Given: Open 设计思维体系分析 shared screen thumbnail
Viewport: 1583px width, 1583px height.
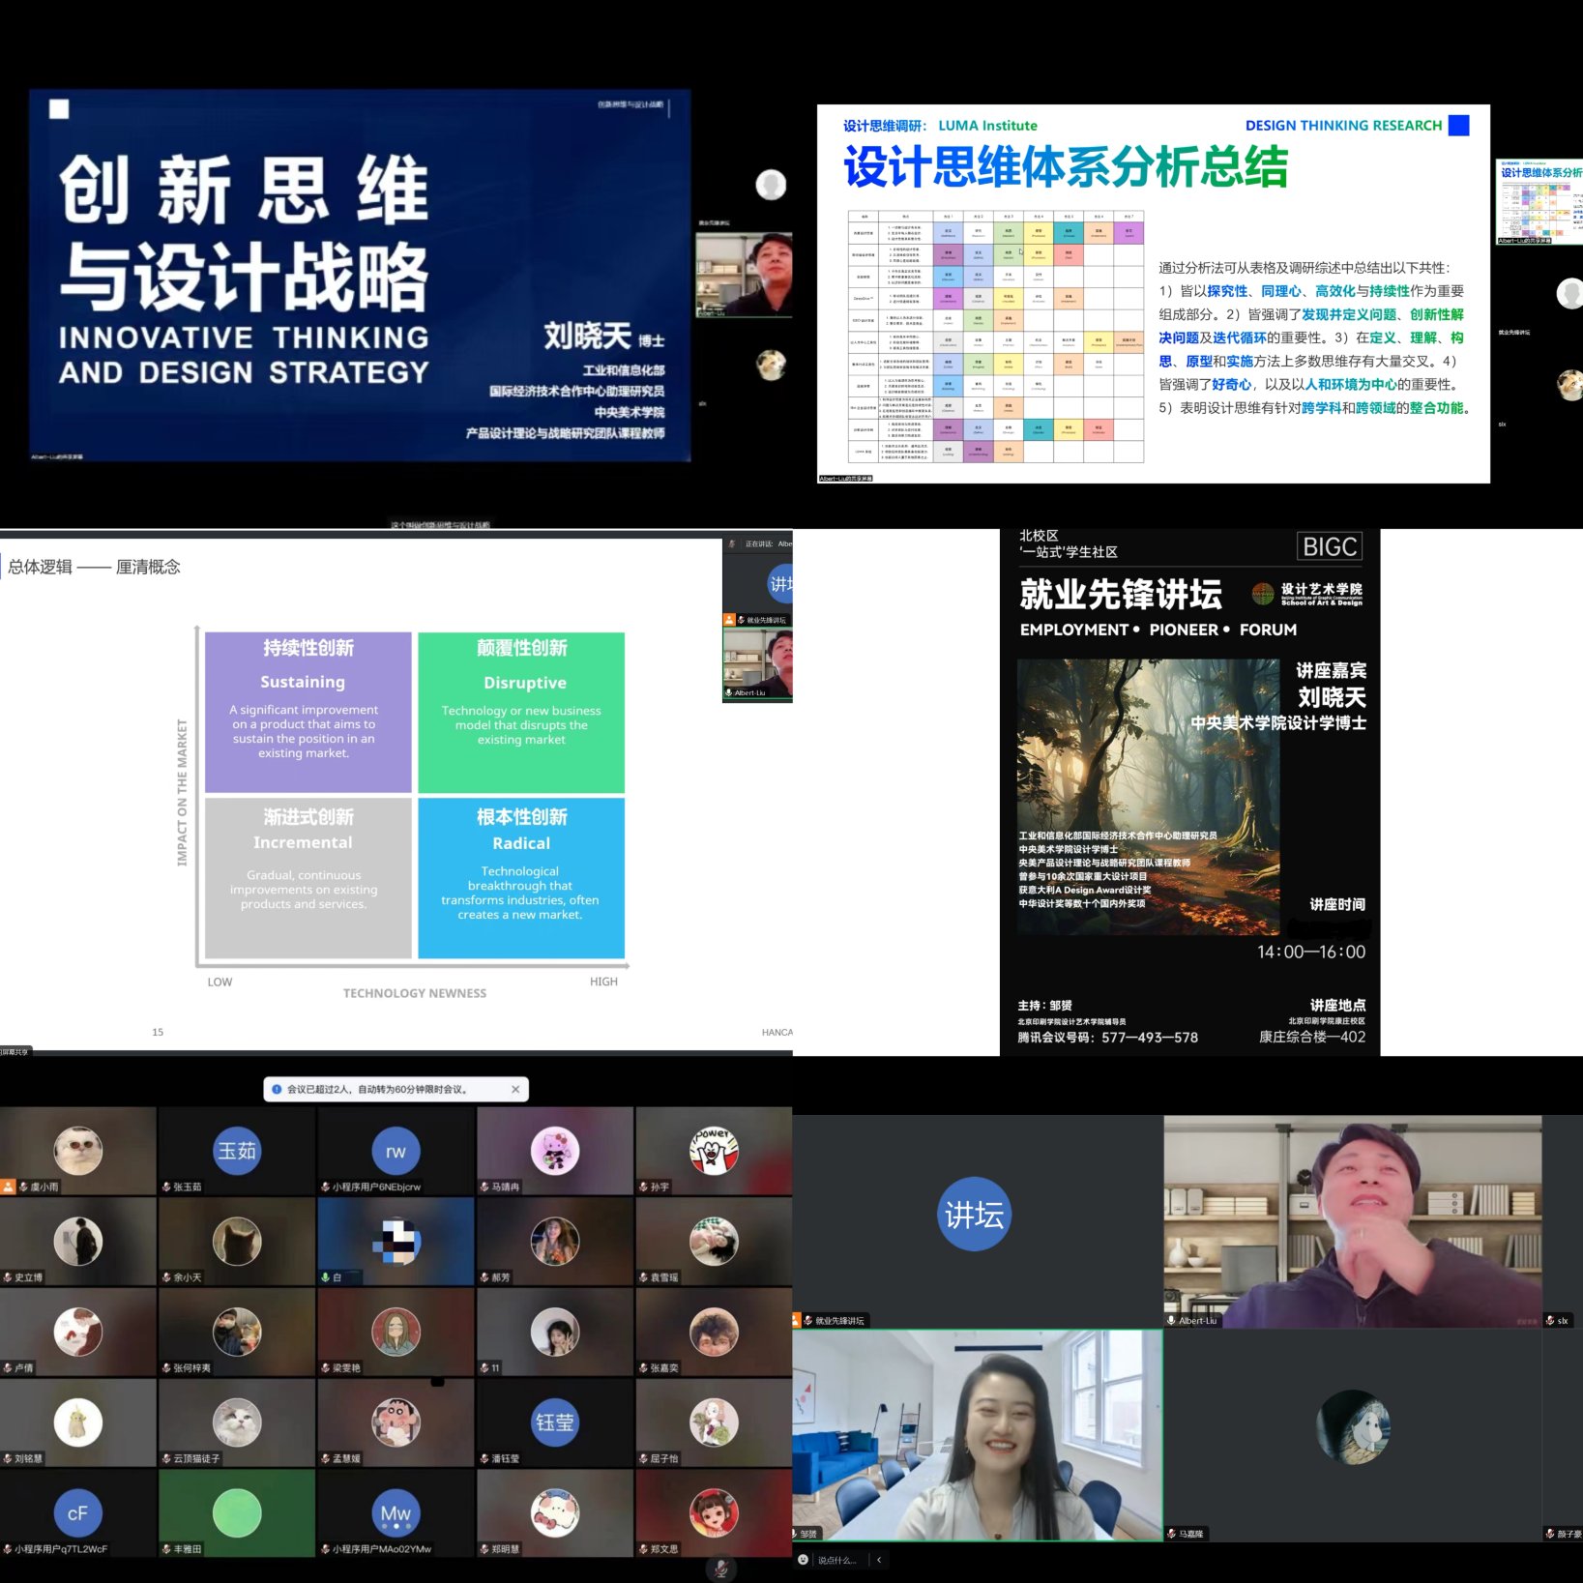Looking at the screenshot, I should pyautogui.click(x=1539, y=203).
